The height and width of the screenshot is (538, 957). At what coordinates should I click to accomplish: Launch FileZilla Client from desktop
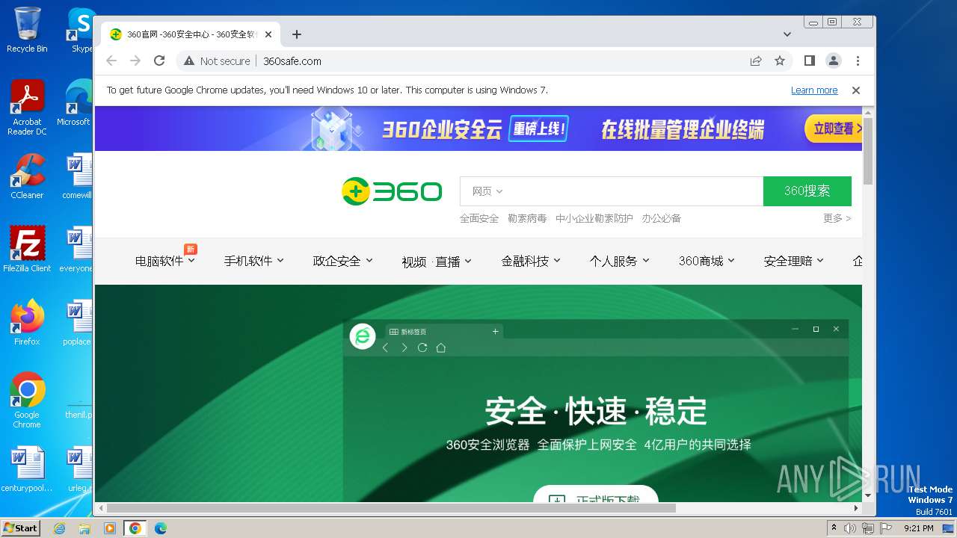tap(27, 250)
